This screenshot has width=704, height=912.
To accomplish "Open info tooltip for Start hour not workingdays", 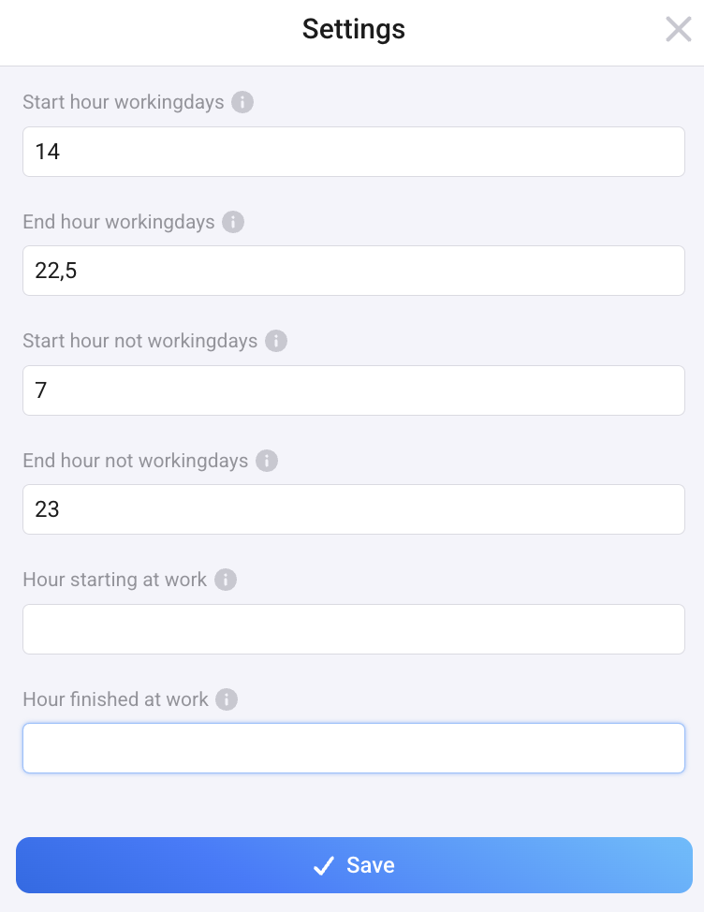I will point(276,341).
